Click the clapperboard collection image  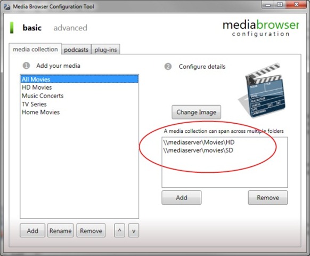click(x=263, y=91)
